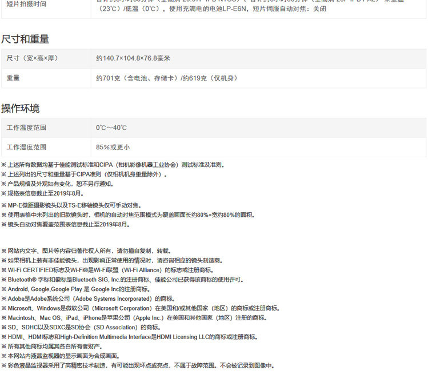The width and height of the screenshot is (428, 386).
Task: Click the 工作湿度范围 label
Action: tap(26, 147)
